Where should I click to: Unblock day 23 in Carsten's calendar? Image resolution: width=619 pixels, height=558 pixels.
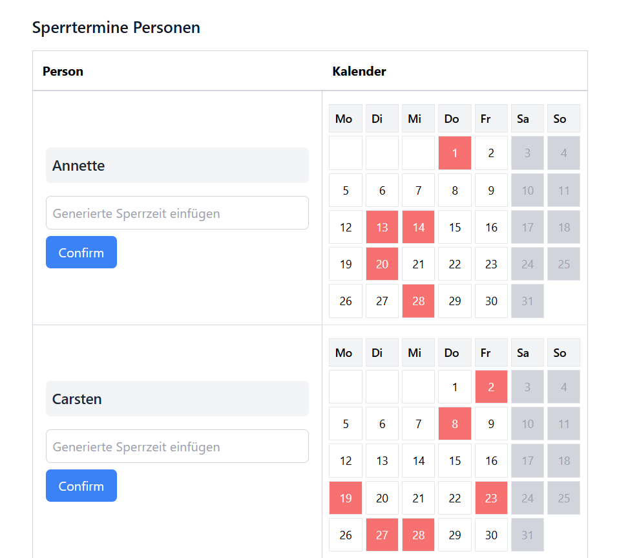tap(491, 497)
